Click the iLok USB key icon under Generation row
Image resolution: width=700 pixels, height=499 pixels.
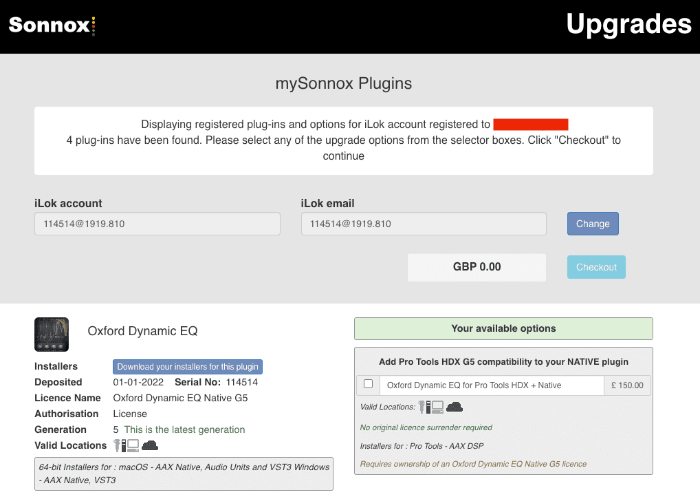(x=118, y=445)
